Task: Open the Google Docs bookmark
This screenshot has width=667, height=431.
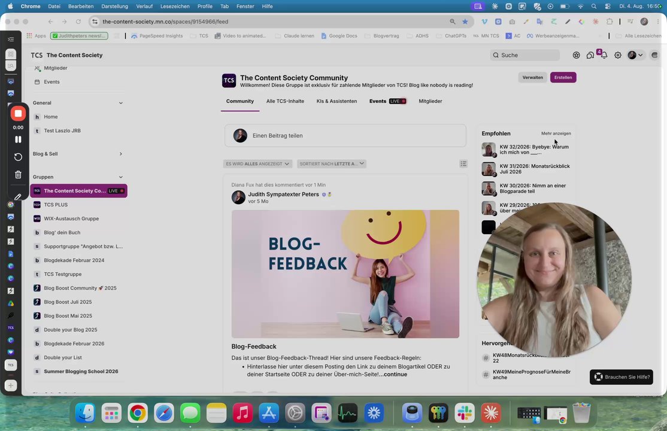Action: [339, 36]
